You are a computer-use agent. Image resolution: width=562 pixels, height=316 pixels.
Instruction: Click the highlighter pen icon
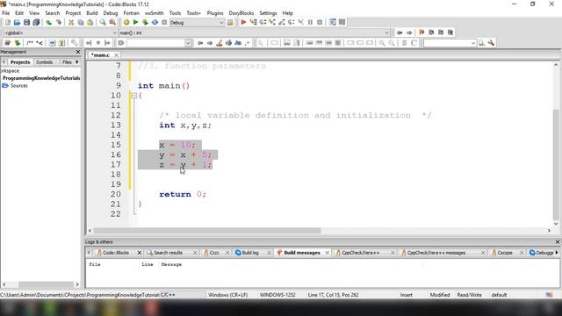219,43
